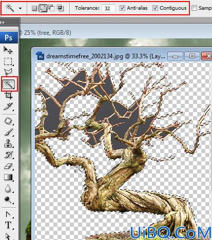
Task: Select the Slice tool
Action: point(8,106)
